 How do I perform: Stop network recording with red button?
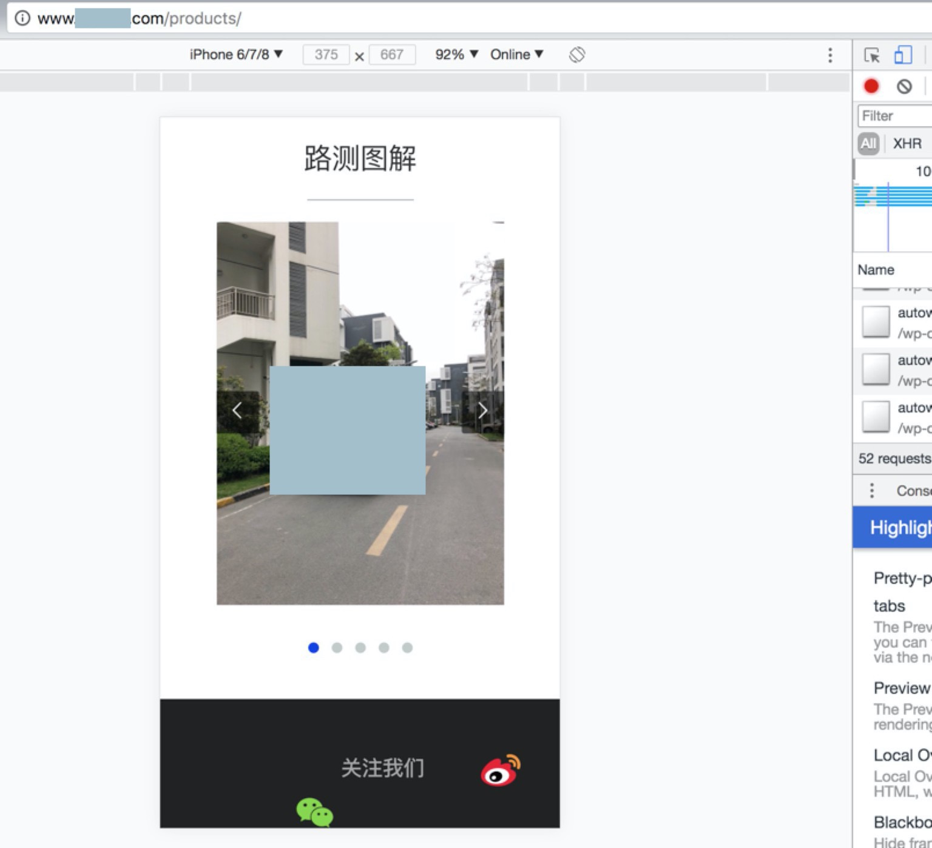pyautogui.click(x=871, y=86)
